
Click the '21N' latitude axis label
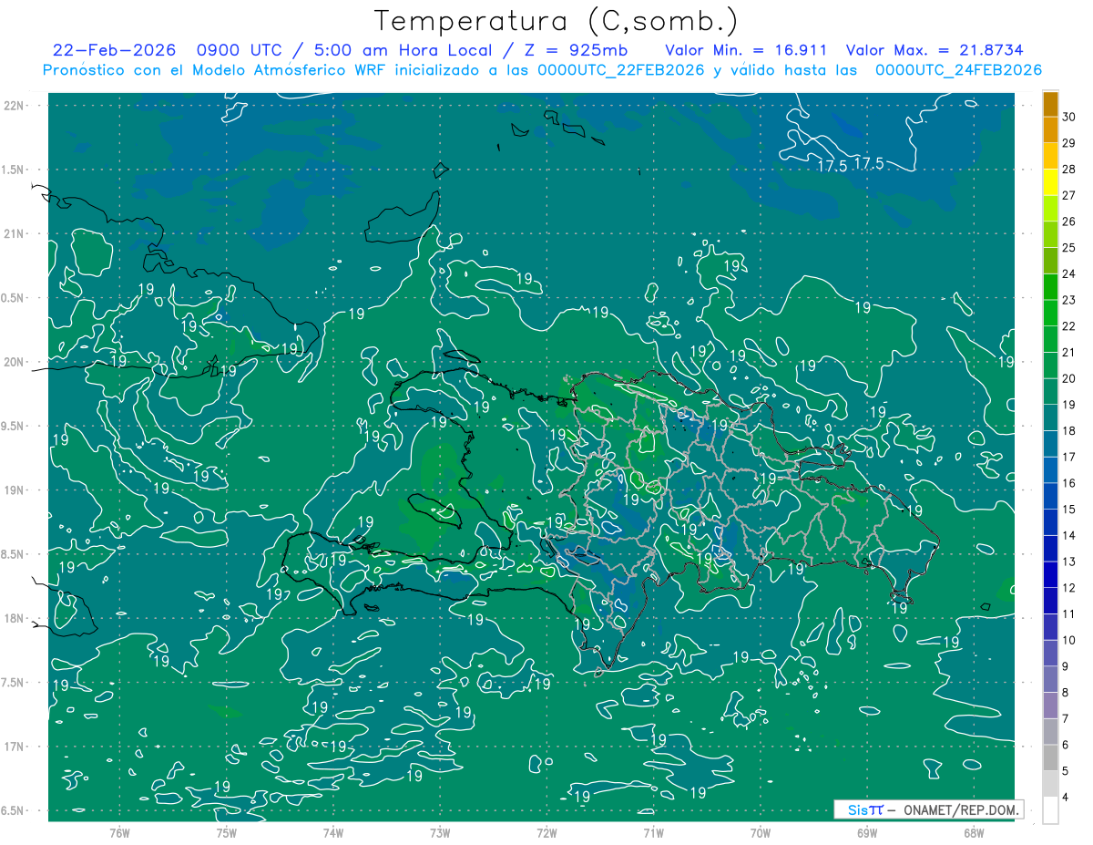[15, 233]
